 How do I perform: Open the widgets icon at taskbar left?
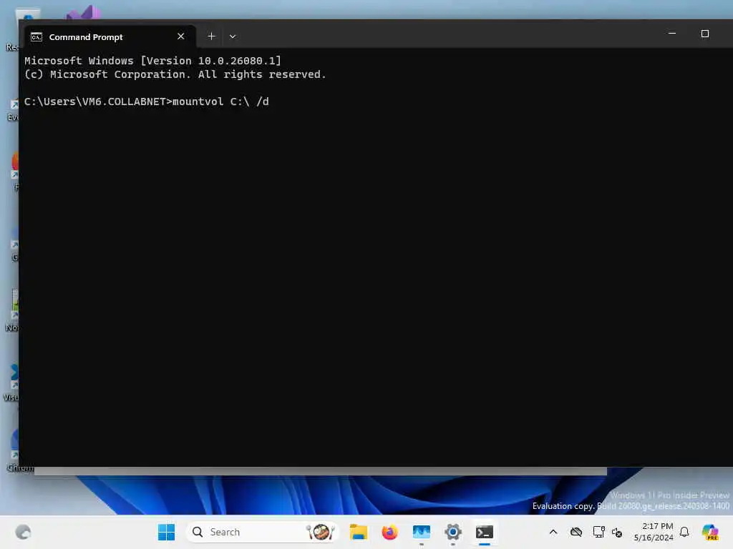(23, 532)
